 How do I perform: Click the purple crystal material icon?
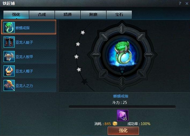(x=122, y=115)
